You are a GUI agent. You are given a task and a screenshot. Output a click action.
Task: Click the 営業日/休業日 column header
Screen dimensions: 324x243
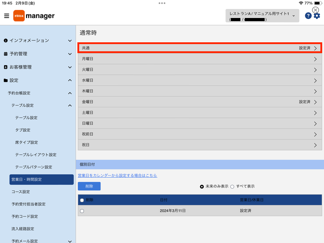(x=252, y=200)
